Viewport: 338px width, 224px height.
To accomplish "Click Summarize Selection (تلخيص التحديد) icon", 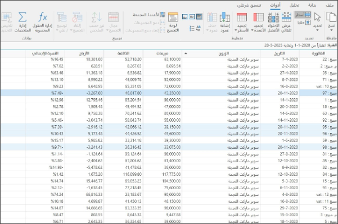I will click(7, 17).
